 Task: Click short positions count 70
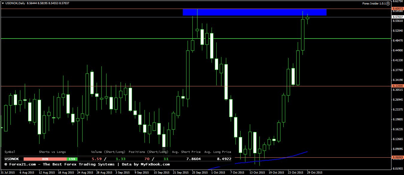[147, 159]
